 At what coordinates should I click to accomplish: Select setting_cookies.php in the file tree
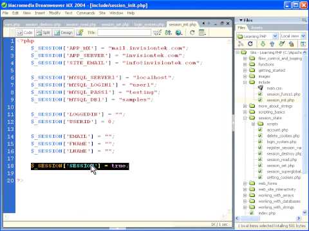[283, 177]
